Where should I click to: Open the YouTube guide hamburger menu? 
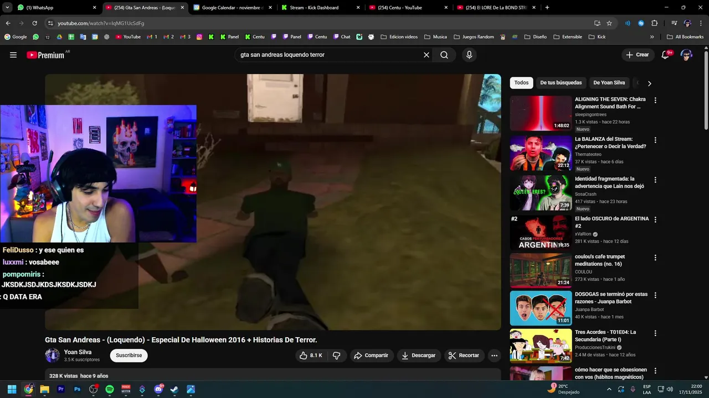[x=13, y=55]
